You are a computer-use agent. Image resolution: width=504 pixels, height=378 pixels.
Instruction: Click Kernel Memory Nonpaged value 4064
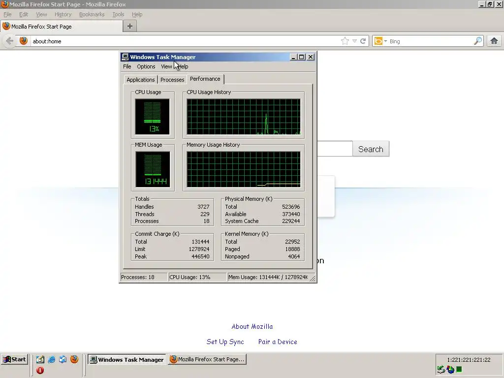[294, 256]
